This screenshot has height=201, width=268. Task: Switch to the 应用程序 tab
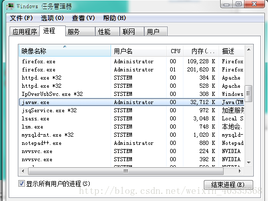click(x=24, y=32)
